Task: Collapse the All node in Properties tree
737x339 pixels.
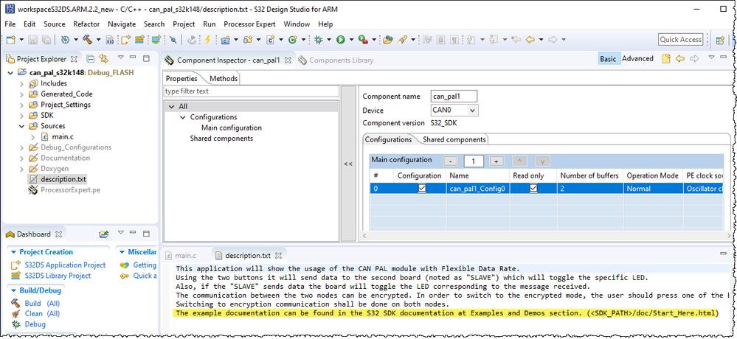Action: [172, 107]
